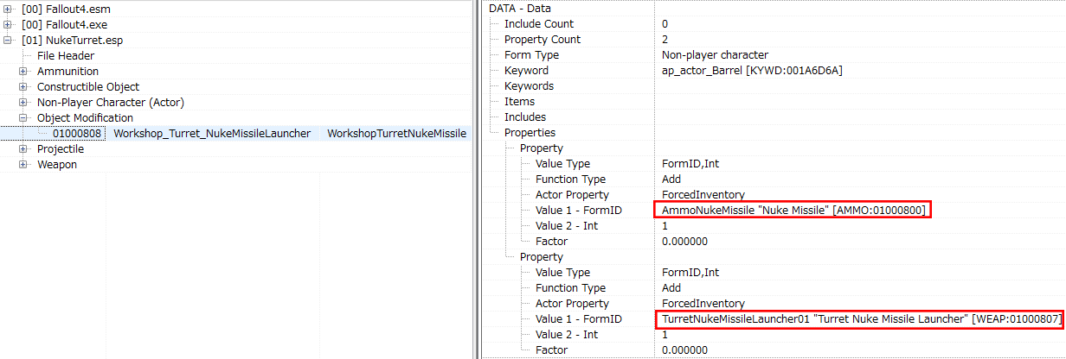Collapse the Object Modification group

[23, 117]
